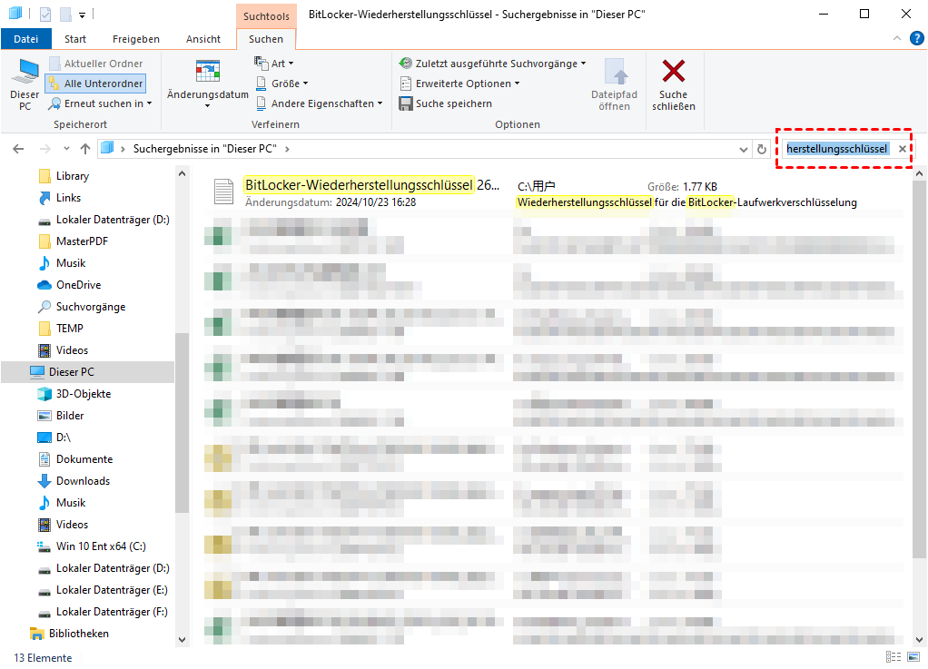Screen dimensions: 928x669
Task: Select Library in navigation pane
Action: pos(73,176)
